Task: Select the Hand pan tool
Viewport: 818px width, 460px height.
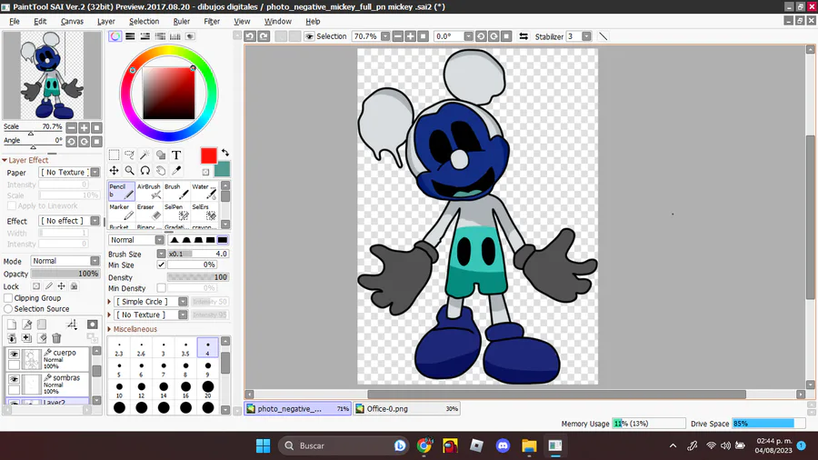Action: [161, 171]
